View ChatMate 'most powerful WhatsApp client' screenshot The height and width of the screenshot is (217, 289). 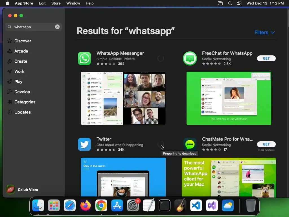pos(229,177)
